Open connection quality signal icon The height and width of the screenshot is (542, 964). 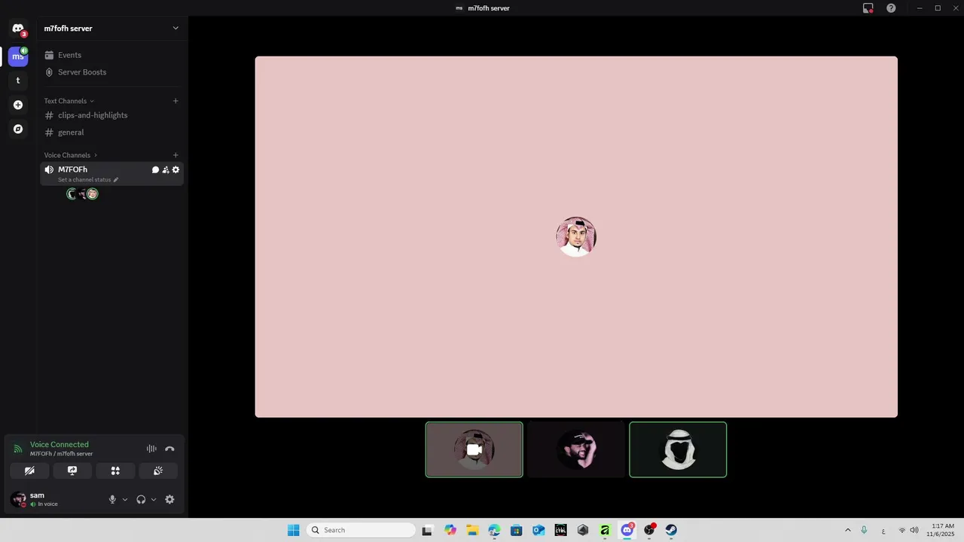click(x=18, y=449)
